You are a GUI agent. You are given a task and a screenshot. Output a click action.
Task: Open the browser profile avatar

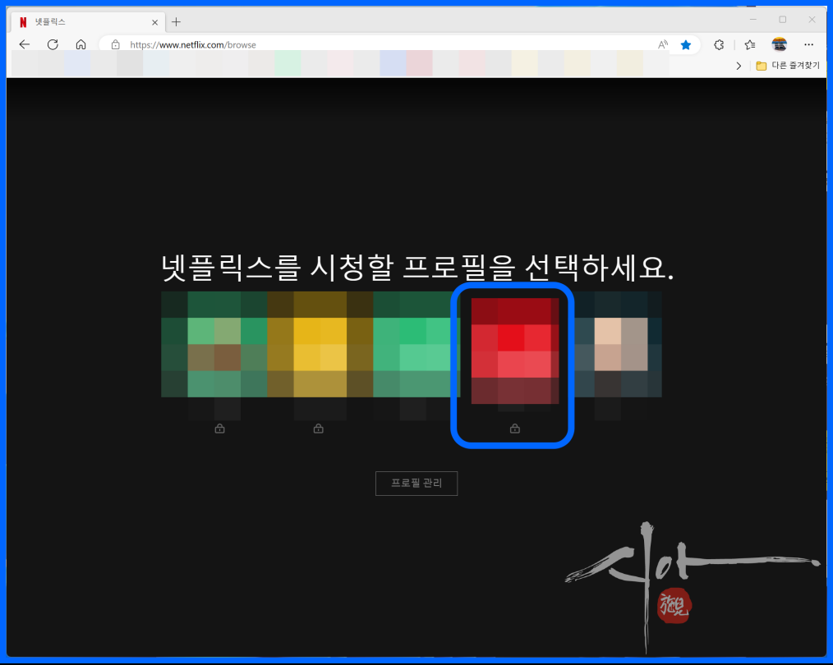click(x=780, y=44)
